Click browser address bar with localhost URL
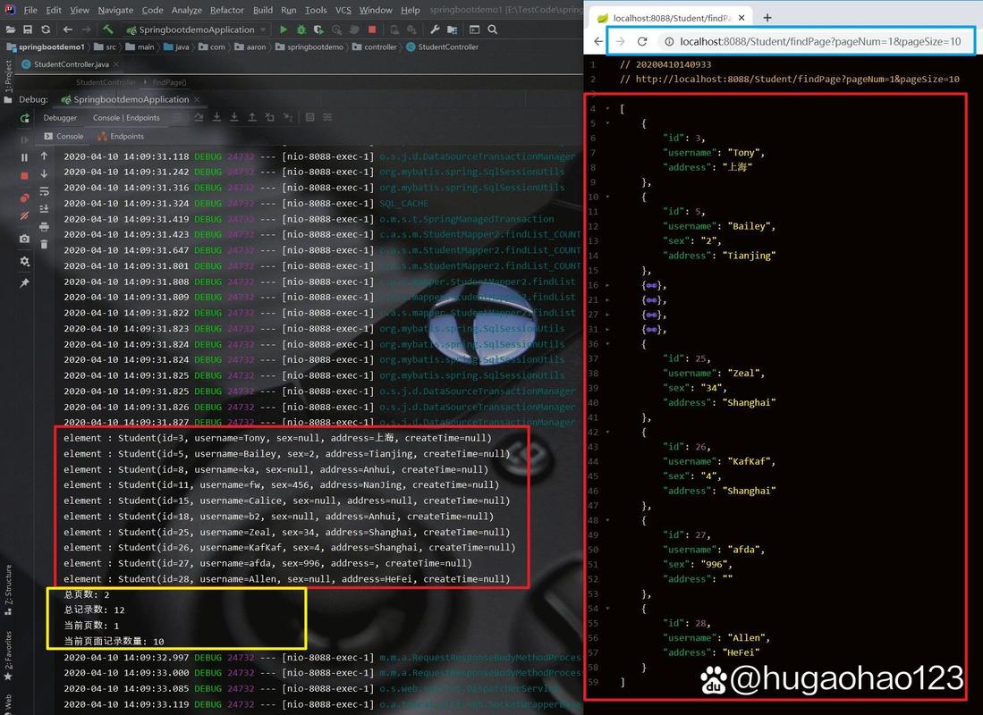 coord(820,41)
